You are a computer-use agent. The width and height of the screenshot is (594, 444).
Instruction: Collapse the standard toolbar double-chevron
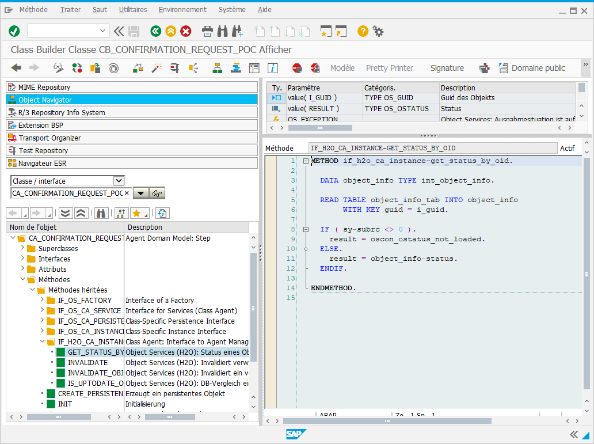tap(119, 31)
